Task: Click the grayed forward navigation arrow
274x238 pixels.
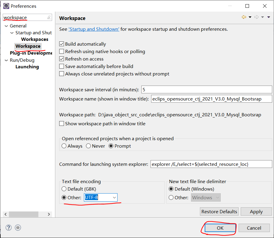Action: (256, 17)
